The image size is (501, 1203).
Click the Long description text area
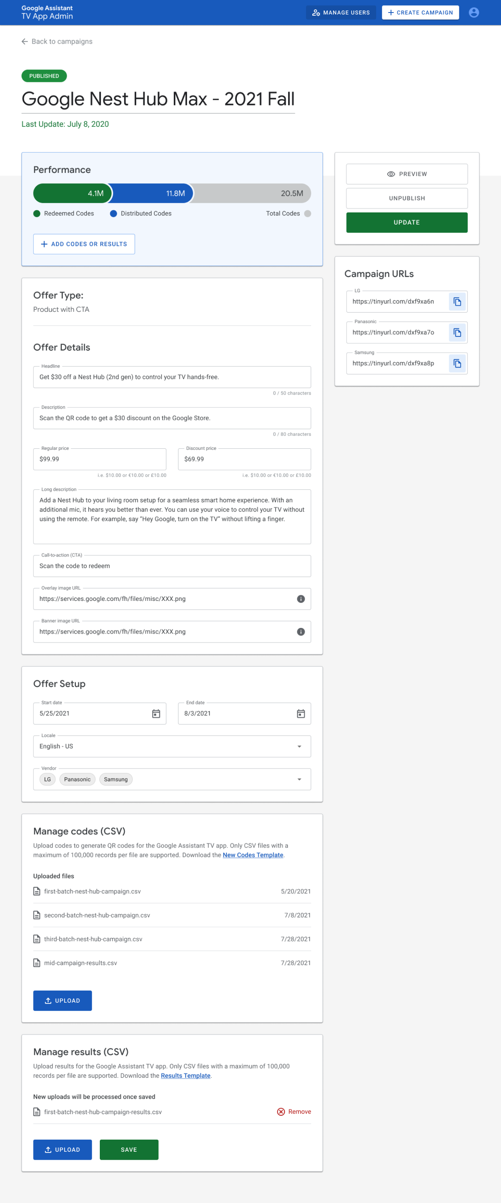pyautogui.click(x=172, y=517)
